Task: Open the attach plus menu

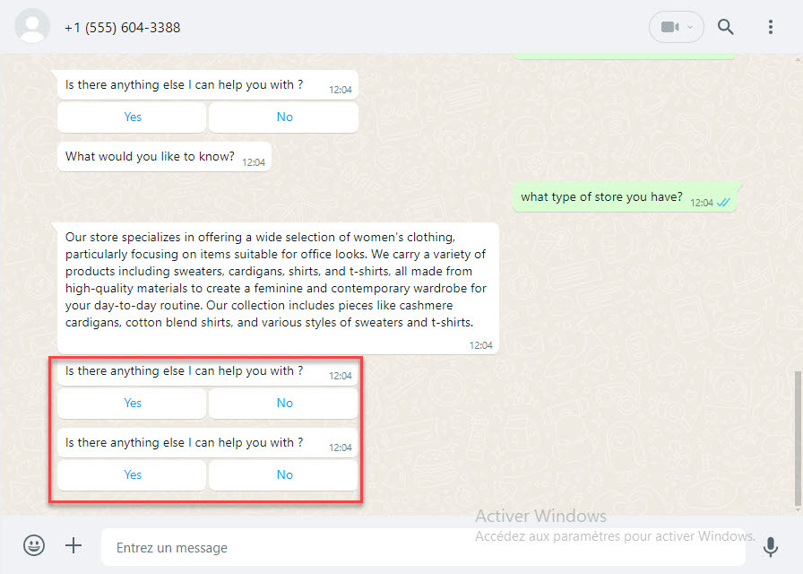Action: (x=73, y=545)
